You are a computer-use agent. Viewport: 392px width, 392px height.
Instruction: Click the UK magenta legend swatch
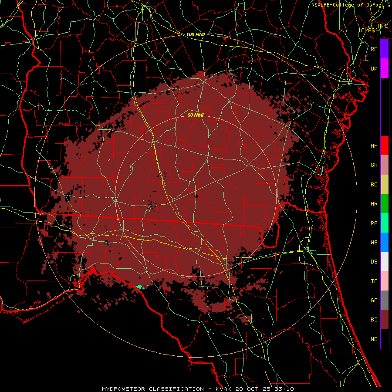coord(385,68)
